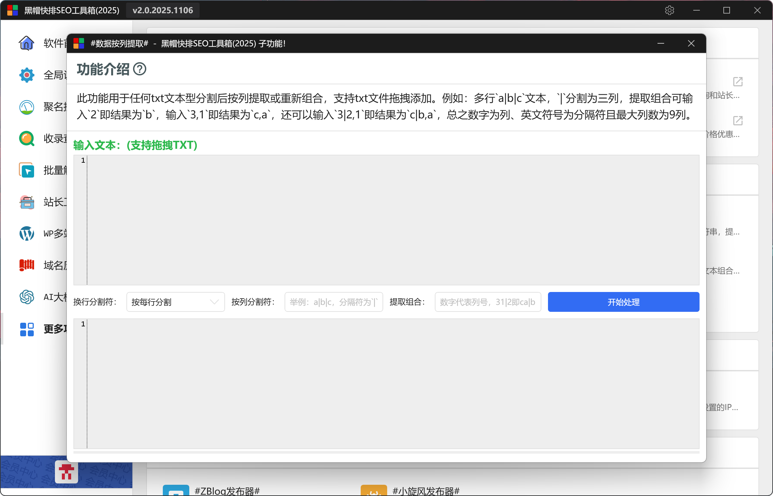The height and width of the screenshot is (496, 773).
Task: Click the help question mark beside 功能介绍
Action: (x=139, y=69)
